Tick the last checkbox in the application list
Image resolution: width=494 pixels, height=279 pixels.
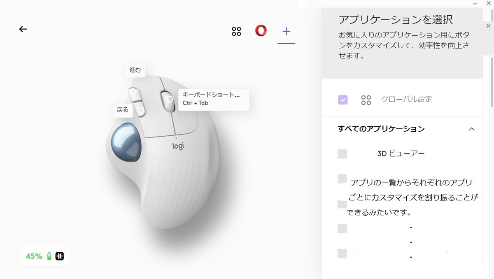342,253
